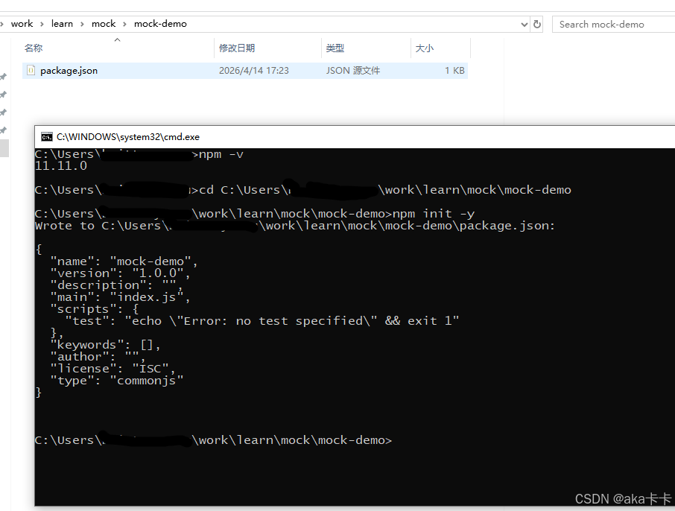Expand chevron between work and learn
Image resolution: width=675 pixels, height=511 pixels.
pos(42,24)
